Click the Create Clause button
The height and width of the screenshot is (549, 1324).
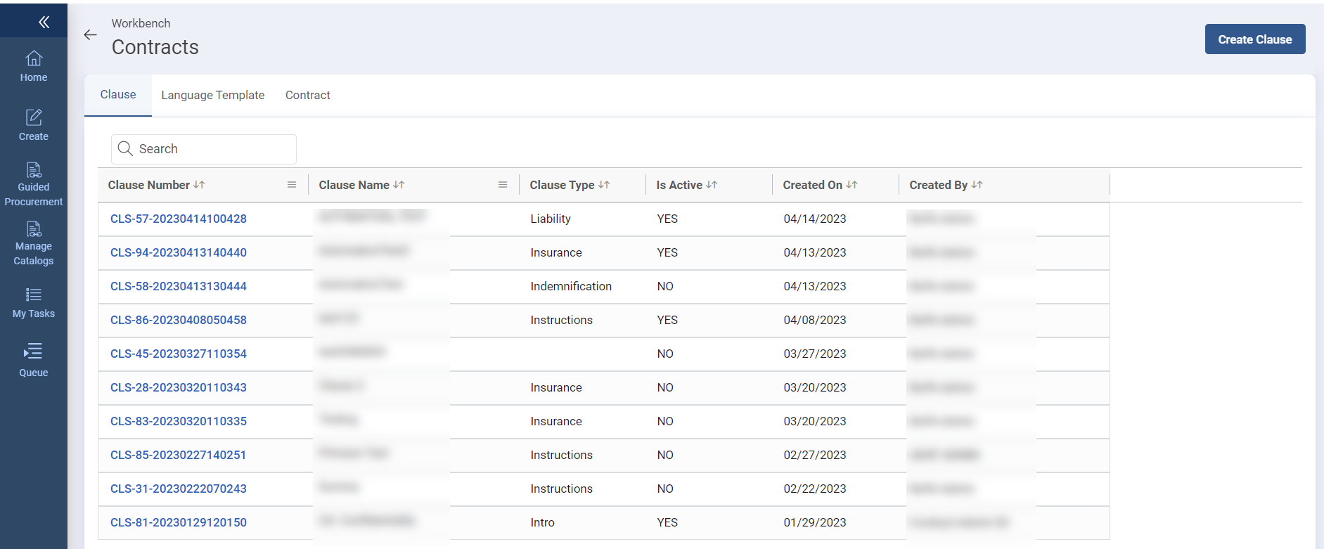click(1254, 39)
